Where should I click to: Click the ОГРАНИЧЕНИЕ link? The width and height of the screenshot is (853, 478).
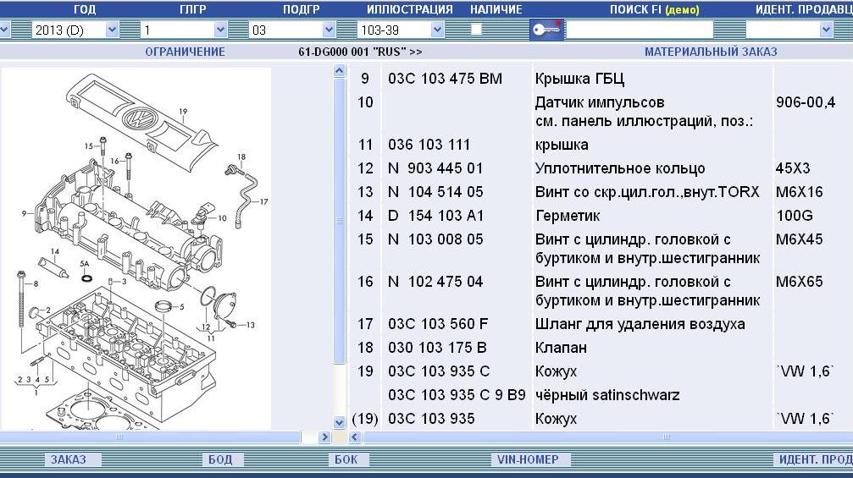point(185,52)
